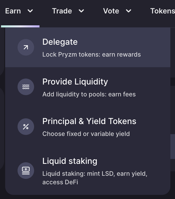
Task: Collapse the Earn menu chevron
Action: 30,11
